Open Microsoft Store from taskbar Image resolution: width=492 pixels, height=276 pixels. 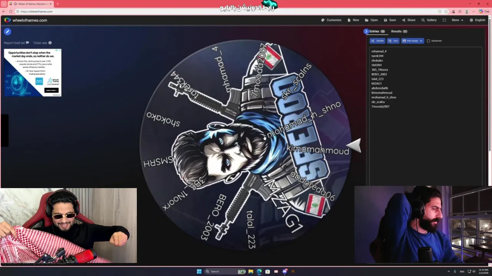click(268, 271)
